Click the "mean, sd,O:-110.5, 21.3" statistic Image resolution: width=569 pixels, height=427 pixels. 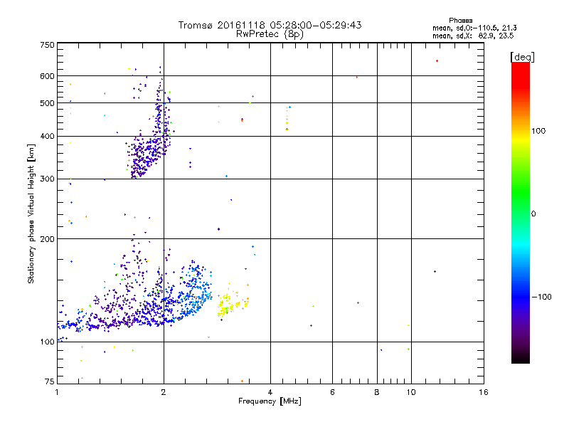click(474, 28)
